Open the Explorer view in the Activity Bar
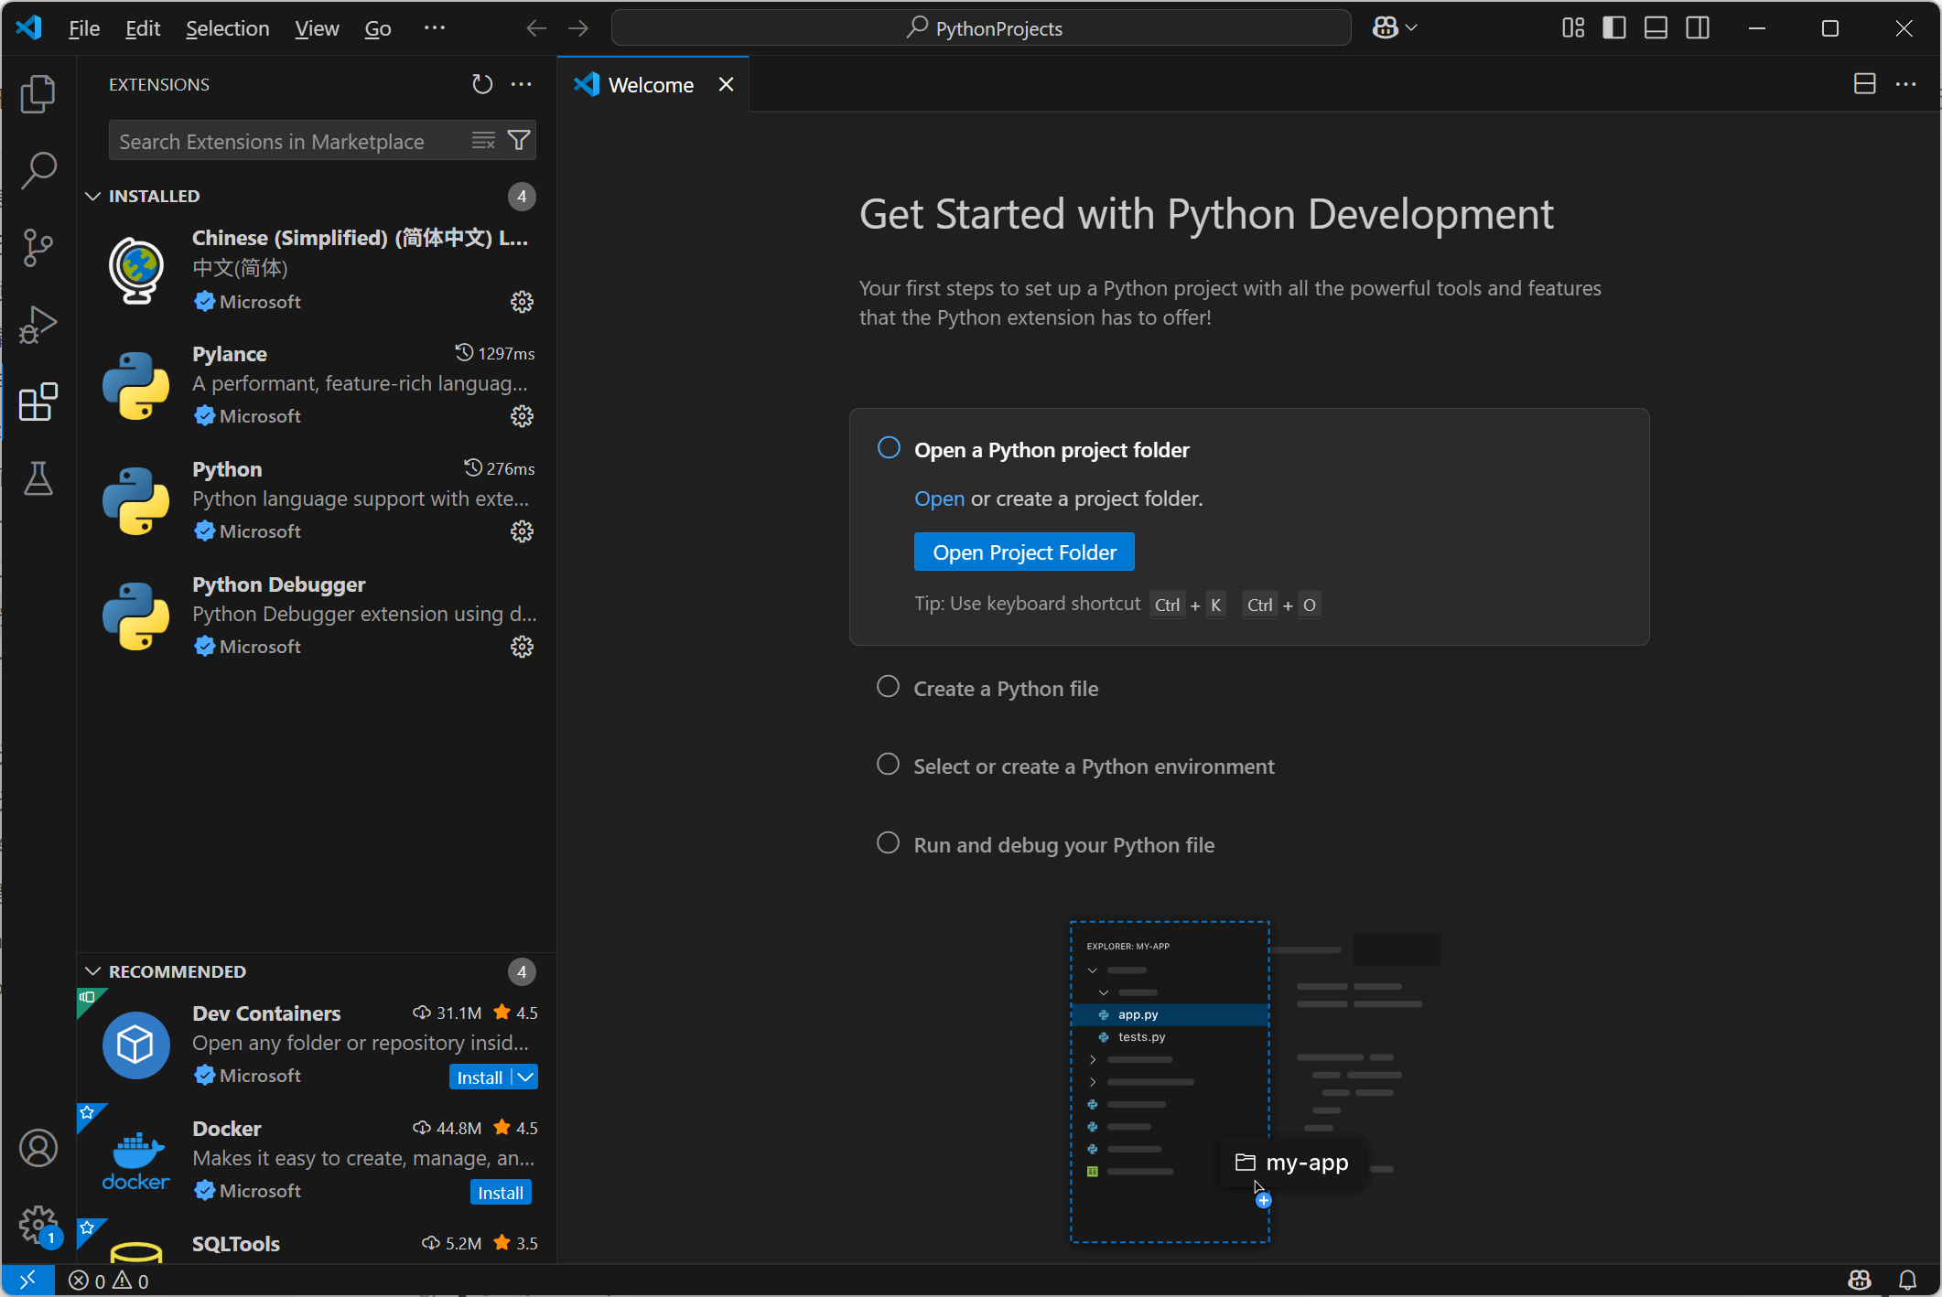This screenshot has height=1297, width=1942. [x=38, y=93]
